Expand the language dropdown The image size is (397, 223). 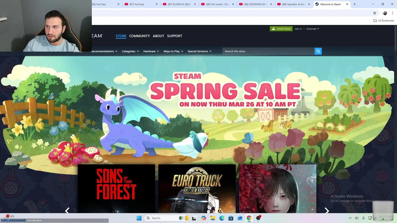click(313, 29)
